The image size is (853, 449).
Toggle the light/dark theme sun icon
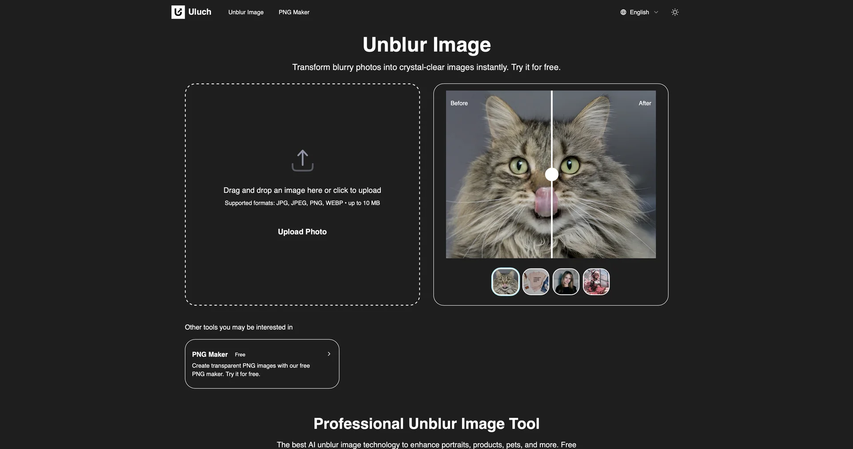pos(675,12)
